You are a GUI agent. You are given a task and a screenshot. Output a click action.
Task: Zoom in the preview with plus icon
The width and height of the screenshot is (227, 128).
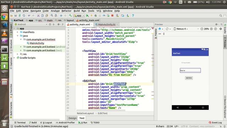click(x=211, y=29)
